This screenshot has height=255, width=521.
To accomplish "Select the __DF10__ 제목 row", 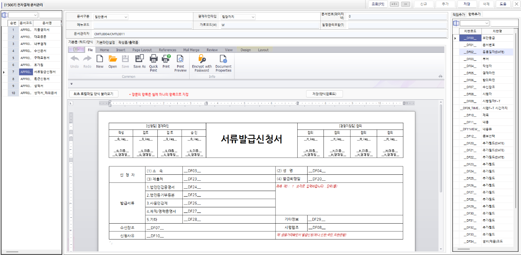I will coord(487,115).
